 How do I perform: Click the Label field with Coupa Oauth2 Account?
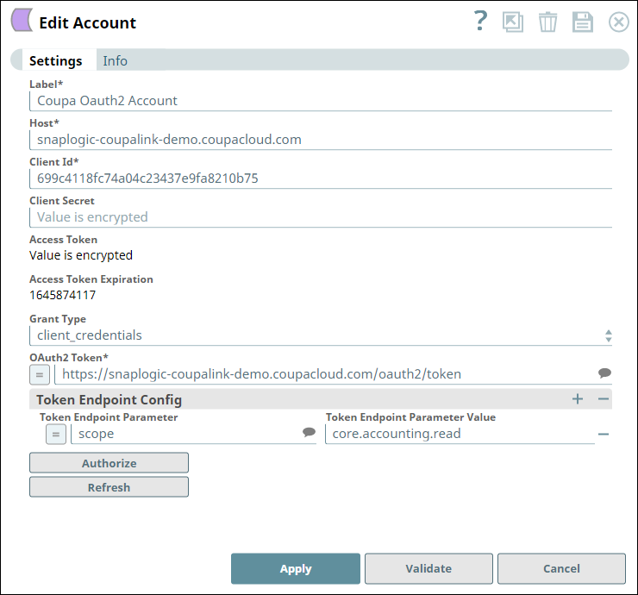(x=321, y=101)
